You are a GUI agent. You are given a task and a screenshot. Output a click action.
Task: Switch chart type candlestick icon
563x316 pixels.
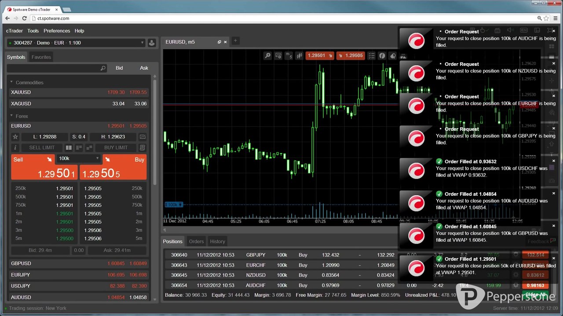click(300, 56)
